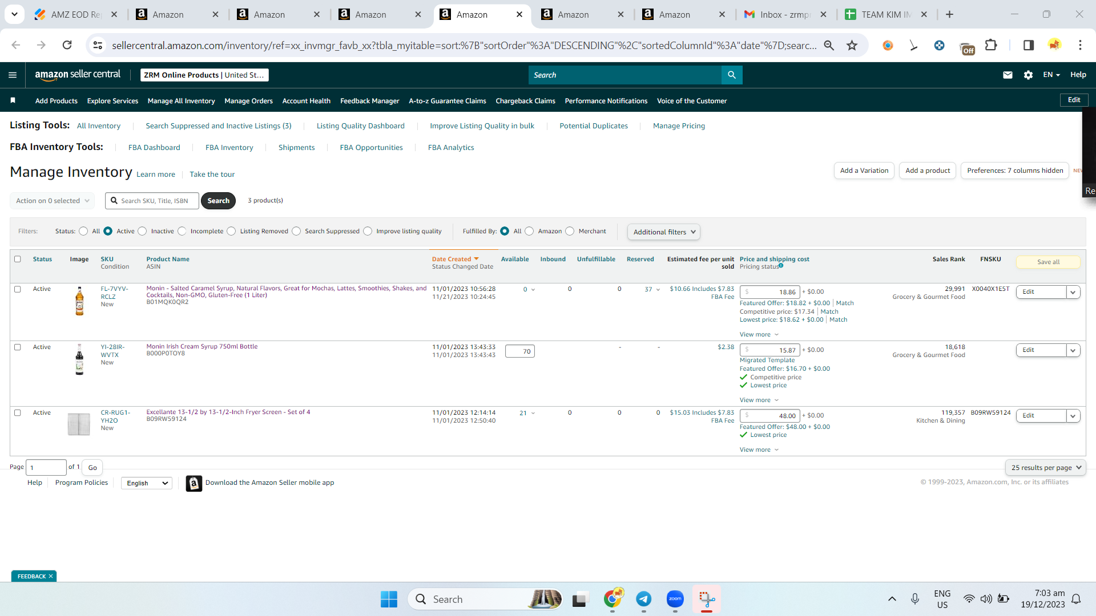Open the Action on 0 selected dropdown
Screen dimensions: 1096x616
click(52, 201)
